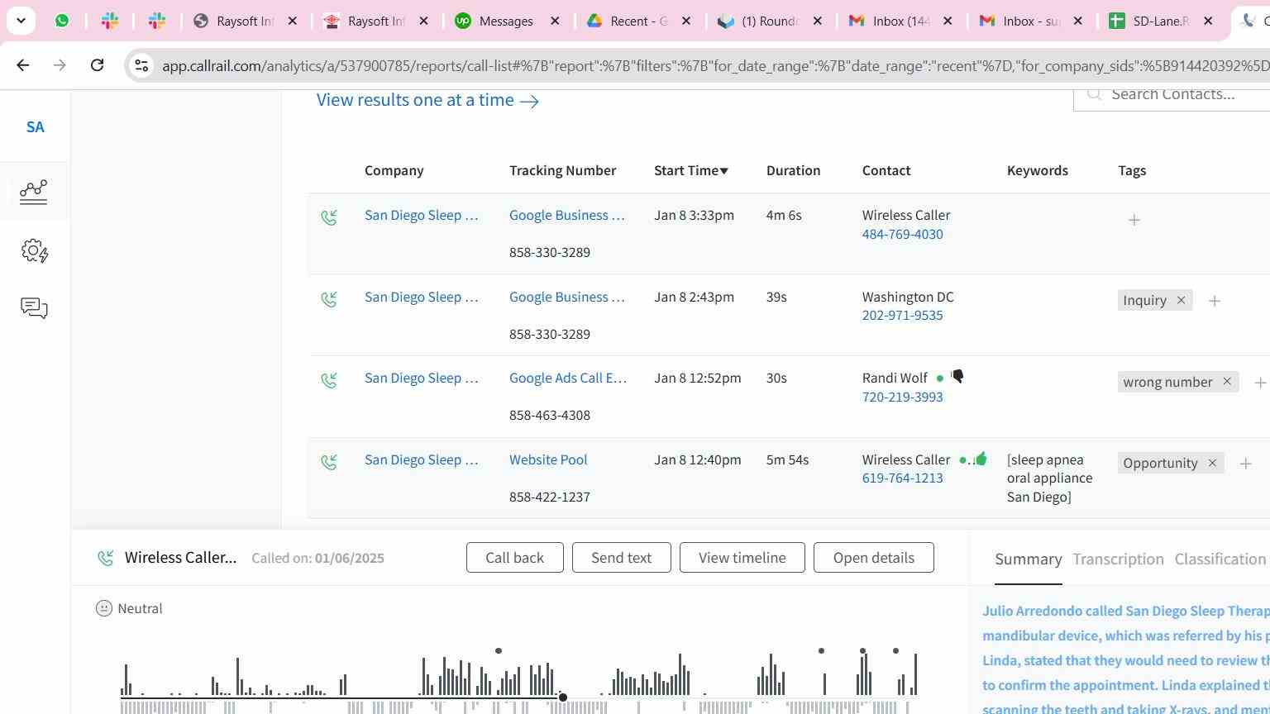
Task: Click inbound call icon for 3:33pm call
Action: pyautogui.click(x=329, y=217)
